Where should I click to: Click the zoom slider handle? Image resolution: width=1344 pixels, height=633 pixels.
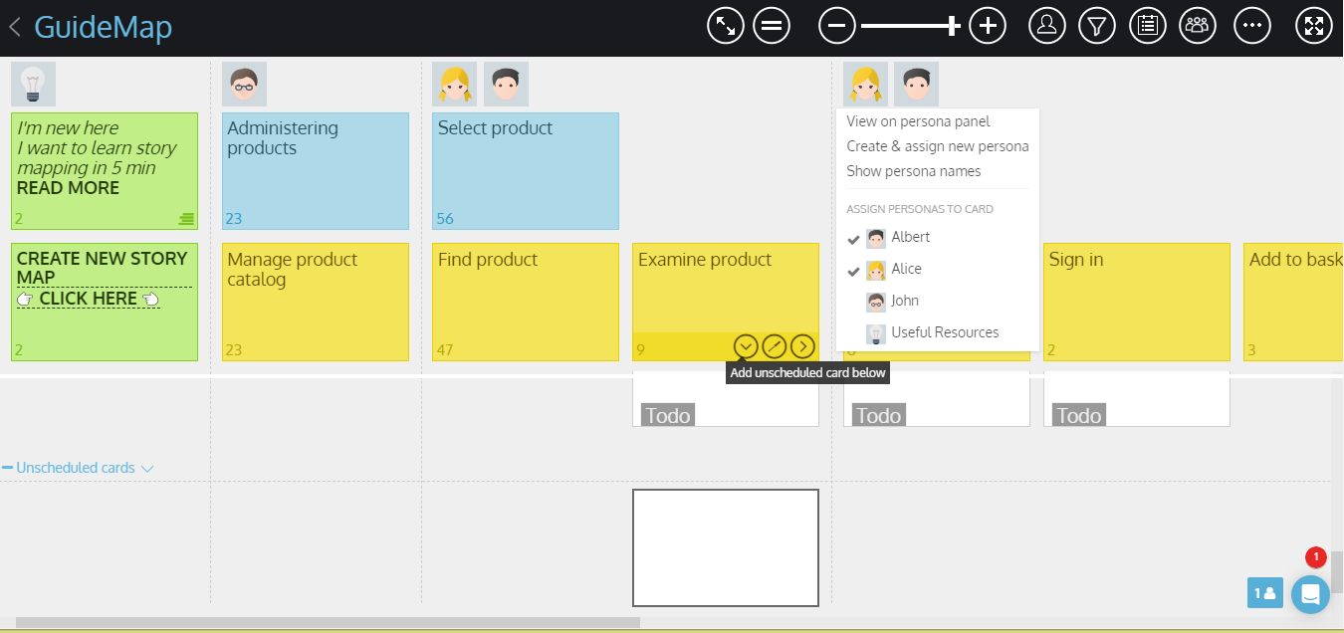coord(954,26)
